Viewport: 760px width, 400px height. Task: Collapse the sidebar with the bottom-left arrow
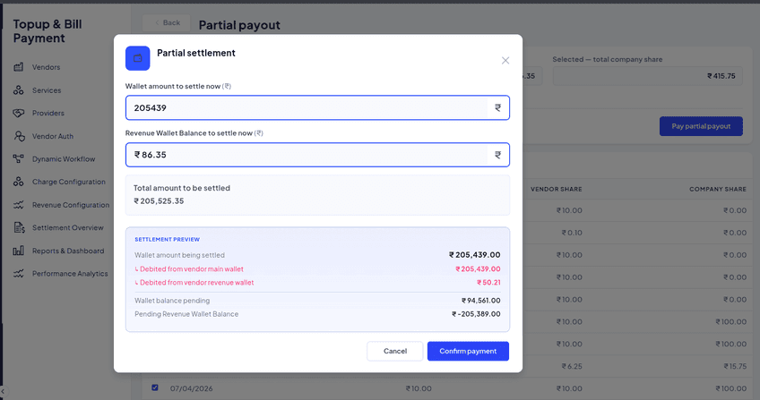[3, 391]
